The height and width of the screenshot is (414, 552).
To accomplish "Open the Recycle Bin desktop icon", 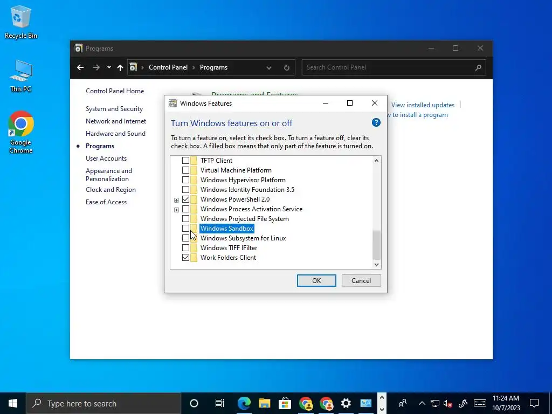I will [21, 22].
